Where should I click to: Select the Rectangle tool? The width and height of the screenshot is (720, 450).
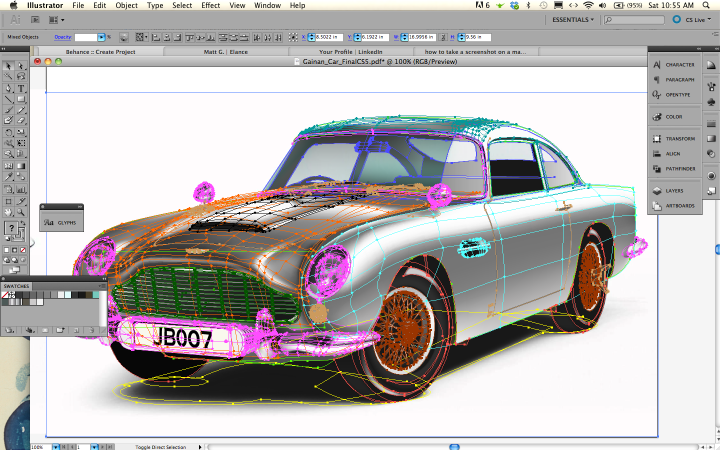tap(21, 99)
